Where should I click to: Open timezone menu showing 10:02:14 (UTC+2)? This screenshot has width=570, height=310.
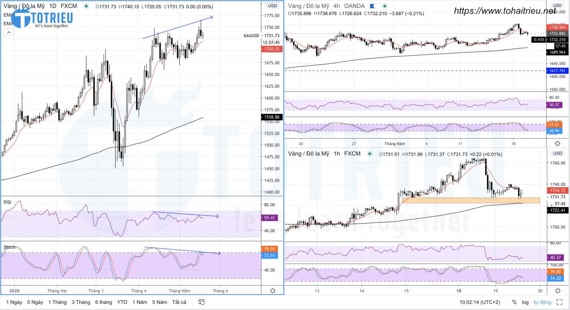tap(480, 302)
